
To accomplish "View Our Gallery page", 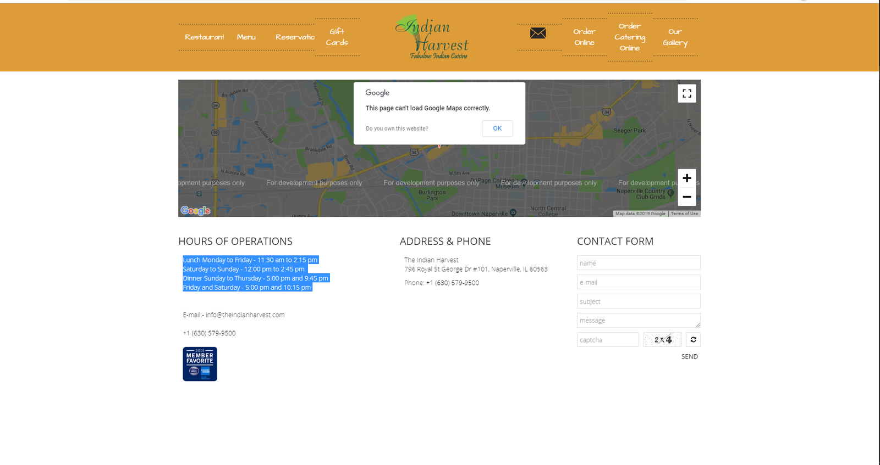I will [x=675, y=37].
